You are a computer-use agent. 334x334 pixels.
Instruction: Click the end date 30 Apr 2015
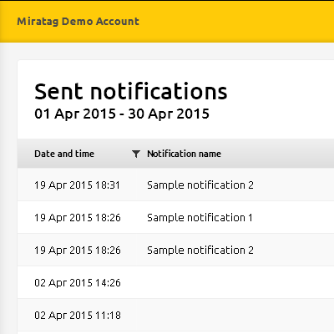pos(169,114)
